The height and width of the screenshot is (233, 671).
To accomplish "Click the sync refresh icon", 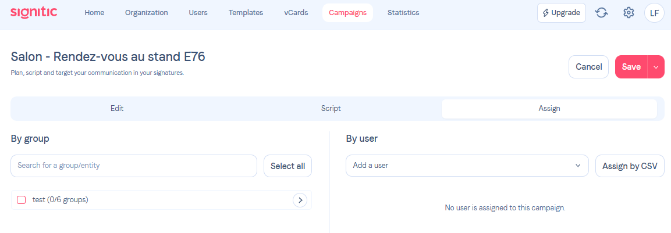I will (601, 13).
